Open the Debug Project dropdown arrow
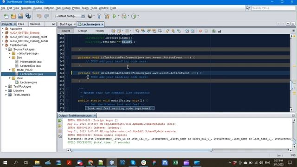The height and width of the screenshot is (167, 297). coord(129,16)
